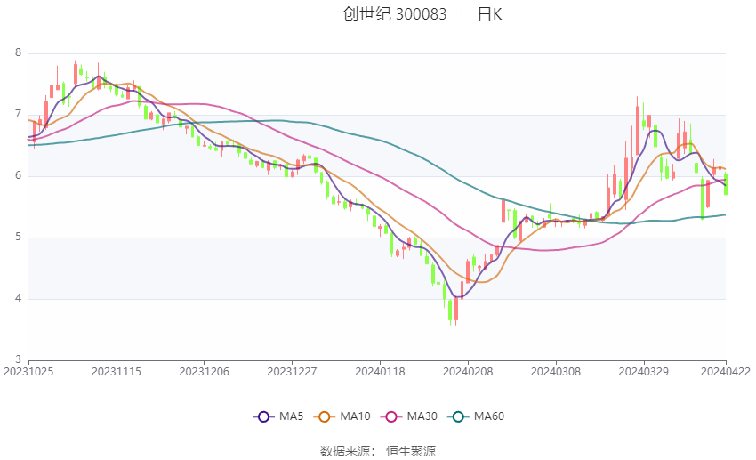Click the 20240329 date axis label
756x460 pixels.
[644, 372]
